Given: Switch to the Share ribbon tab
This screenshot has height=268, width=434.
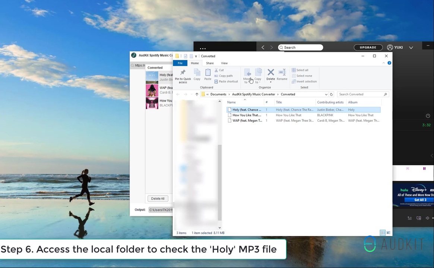Looking at the screenshot, I should point(210,63).
